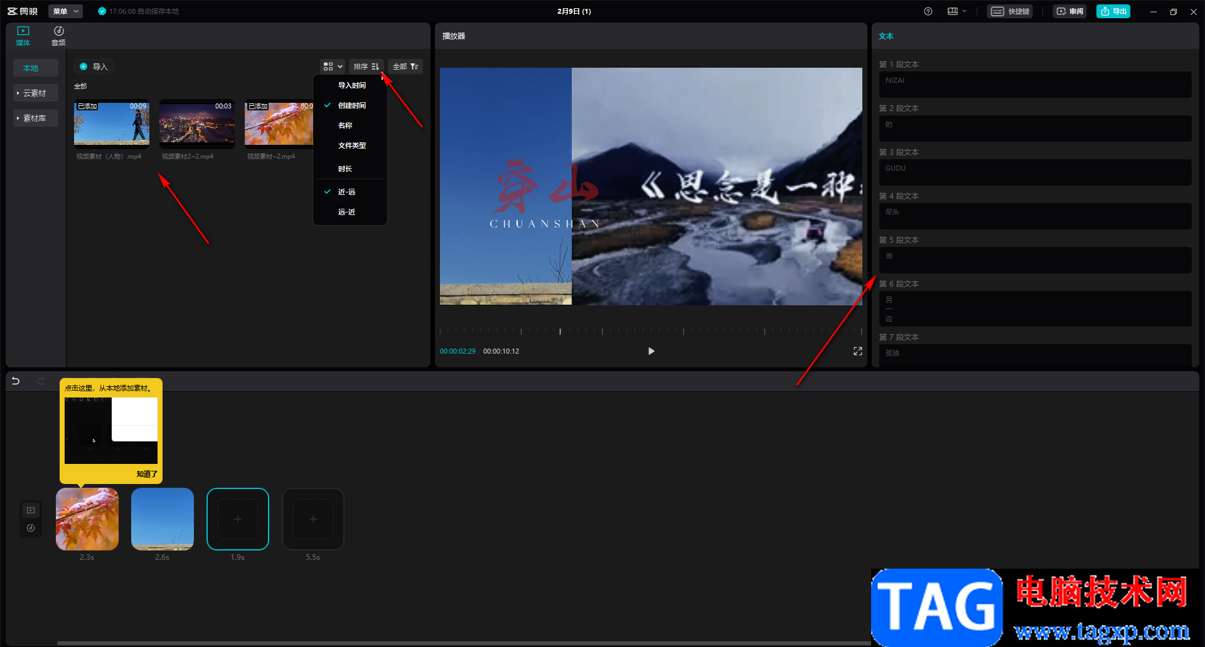Click the 剪映 app logo

(x=23, y=11)
